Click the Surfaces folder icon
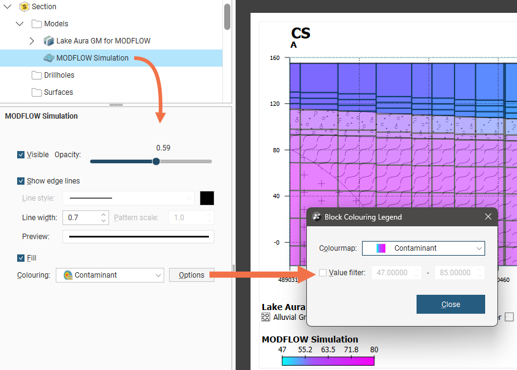This screenshot has width=517, height=370. 37,92
